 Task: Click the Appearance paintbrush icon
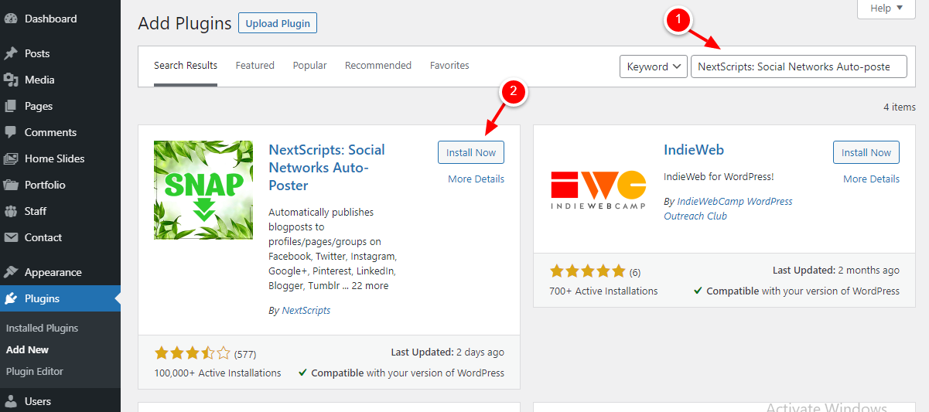[11, 272]
